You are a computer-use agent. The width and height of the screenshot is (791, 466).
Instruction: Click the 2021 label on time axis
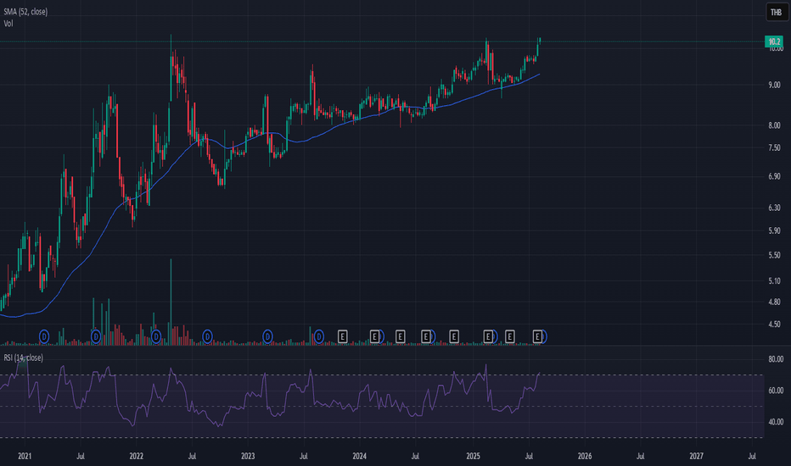[25, 456]
